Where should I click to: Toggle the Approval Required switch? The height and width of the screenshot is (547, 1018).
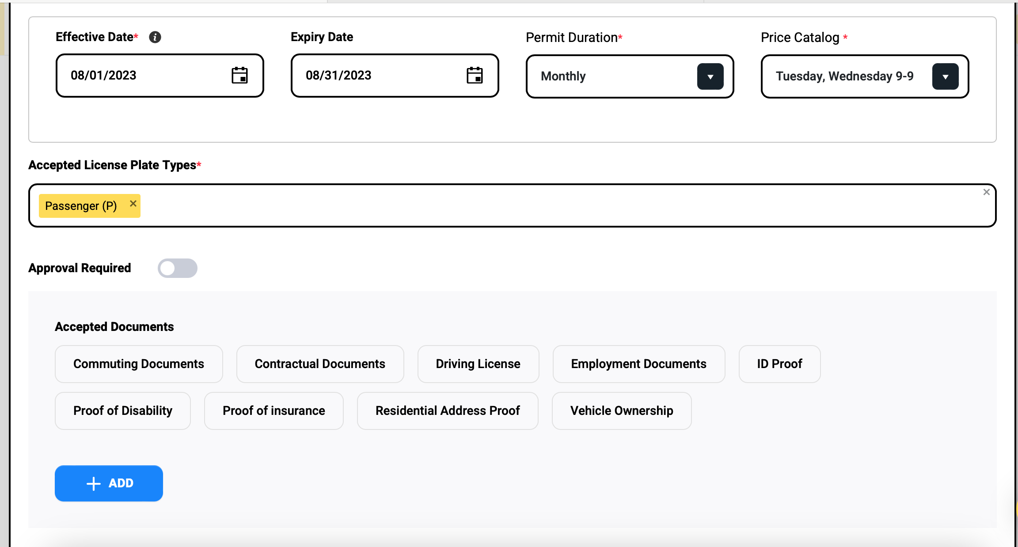click(x=178, y=268)
